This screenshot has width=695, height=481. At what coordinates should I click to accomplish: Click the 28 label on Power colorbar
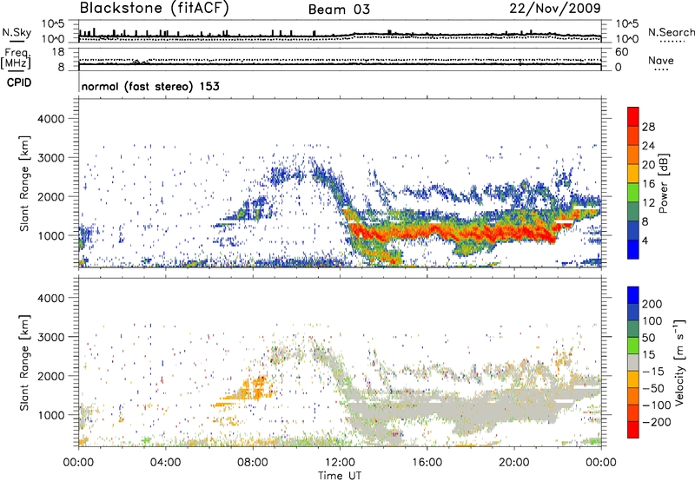[x=648, y=127]
